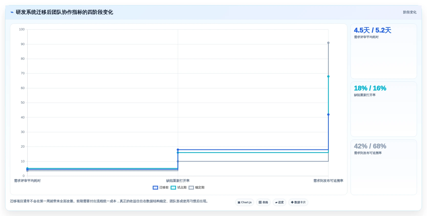Image resolution: width=427 pixels, height=216 pixels.
Task: Click the y-axis tick label 100
Action: pos(22,29)
